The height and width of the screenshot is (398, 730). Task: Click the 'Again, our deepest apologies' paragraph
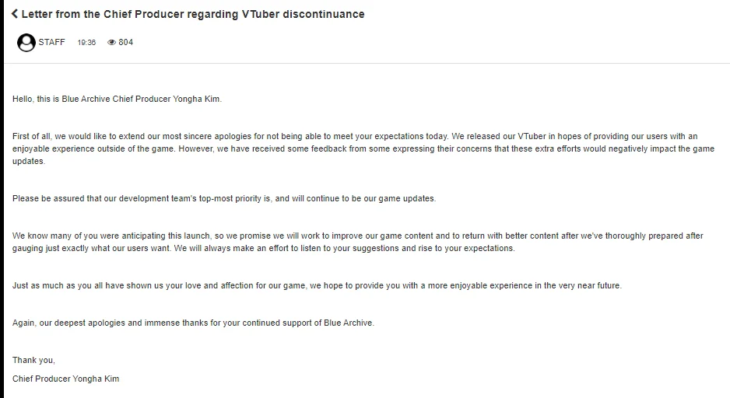tap(193, 323)
